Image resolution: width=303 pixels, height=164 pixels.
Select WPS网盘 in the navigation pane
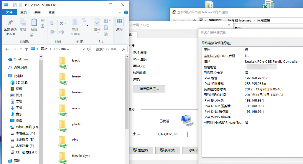click(17, 68)
